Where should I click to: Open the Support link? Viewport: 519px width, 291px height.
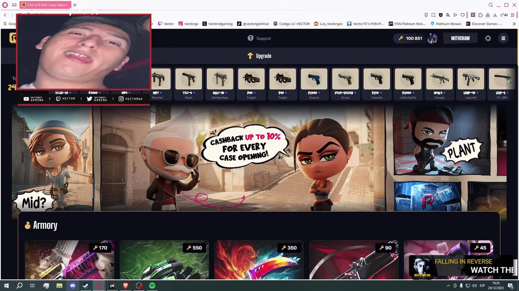259,38
